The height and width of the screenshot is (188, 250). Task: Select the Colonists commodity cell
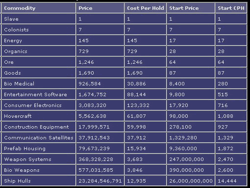(39, 29)
